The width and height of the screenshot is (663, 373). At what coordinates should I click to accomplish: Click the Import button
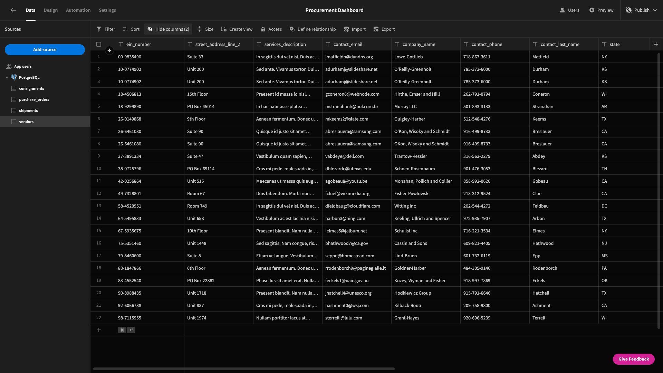[355, 29]
